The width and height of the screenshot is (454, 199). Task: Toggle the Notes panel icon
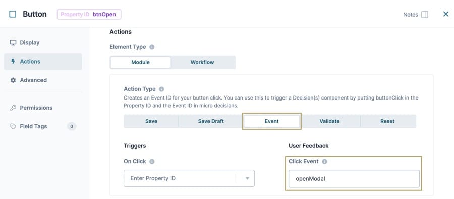coord(425,15)
